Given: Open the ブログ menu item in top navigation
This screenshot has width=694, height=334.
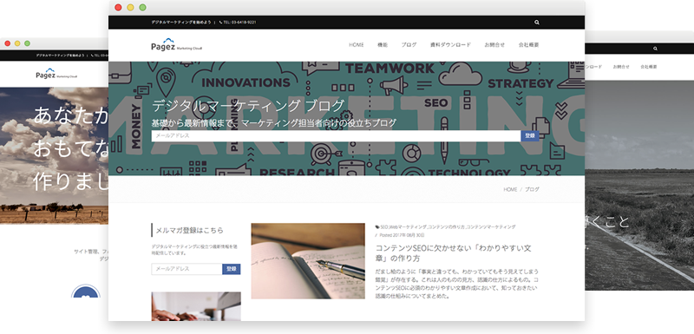Looking at the screenshot, I should pyautogui.click(x=409, y=45).
